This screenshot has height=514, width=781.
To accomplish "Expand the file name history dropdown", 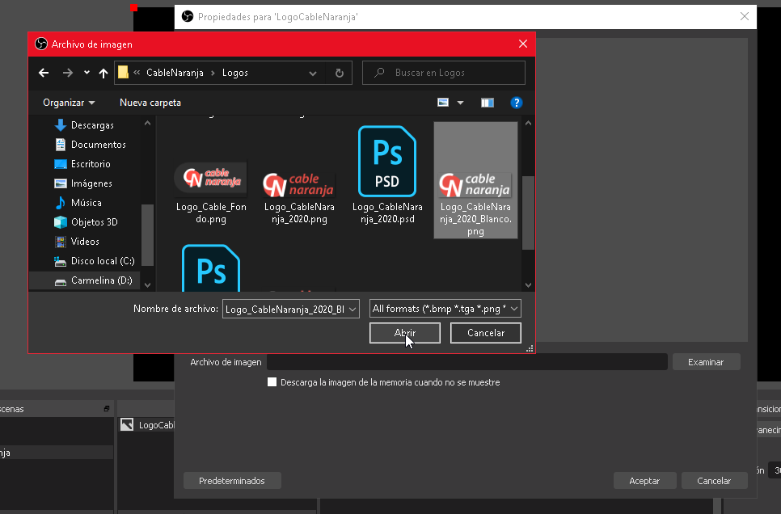I will tap(353, 309).
